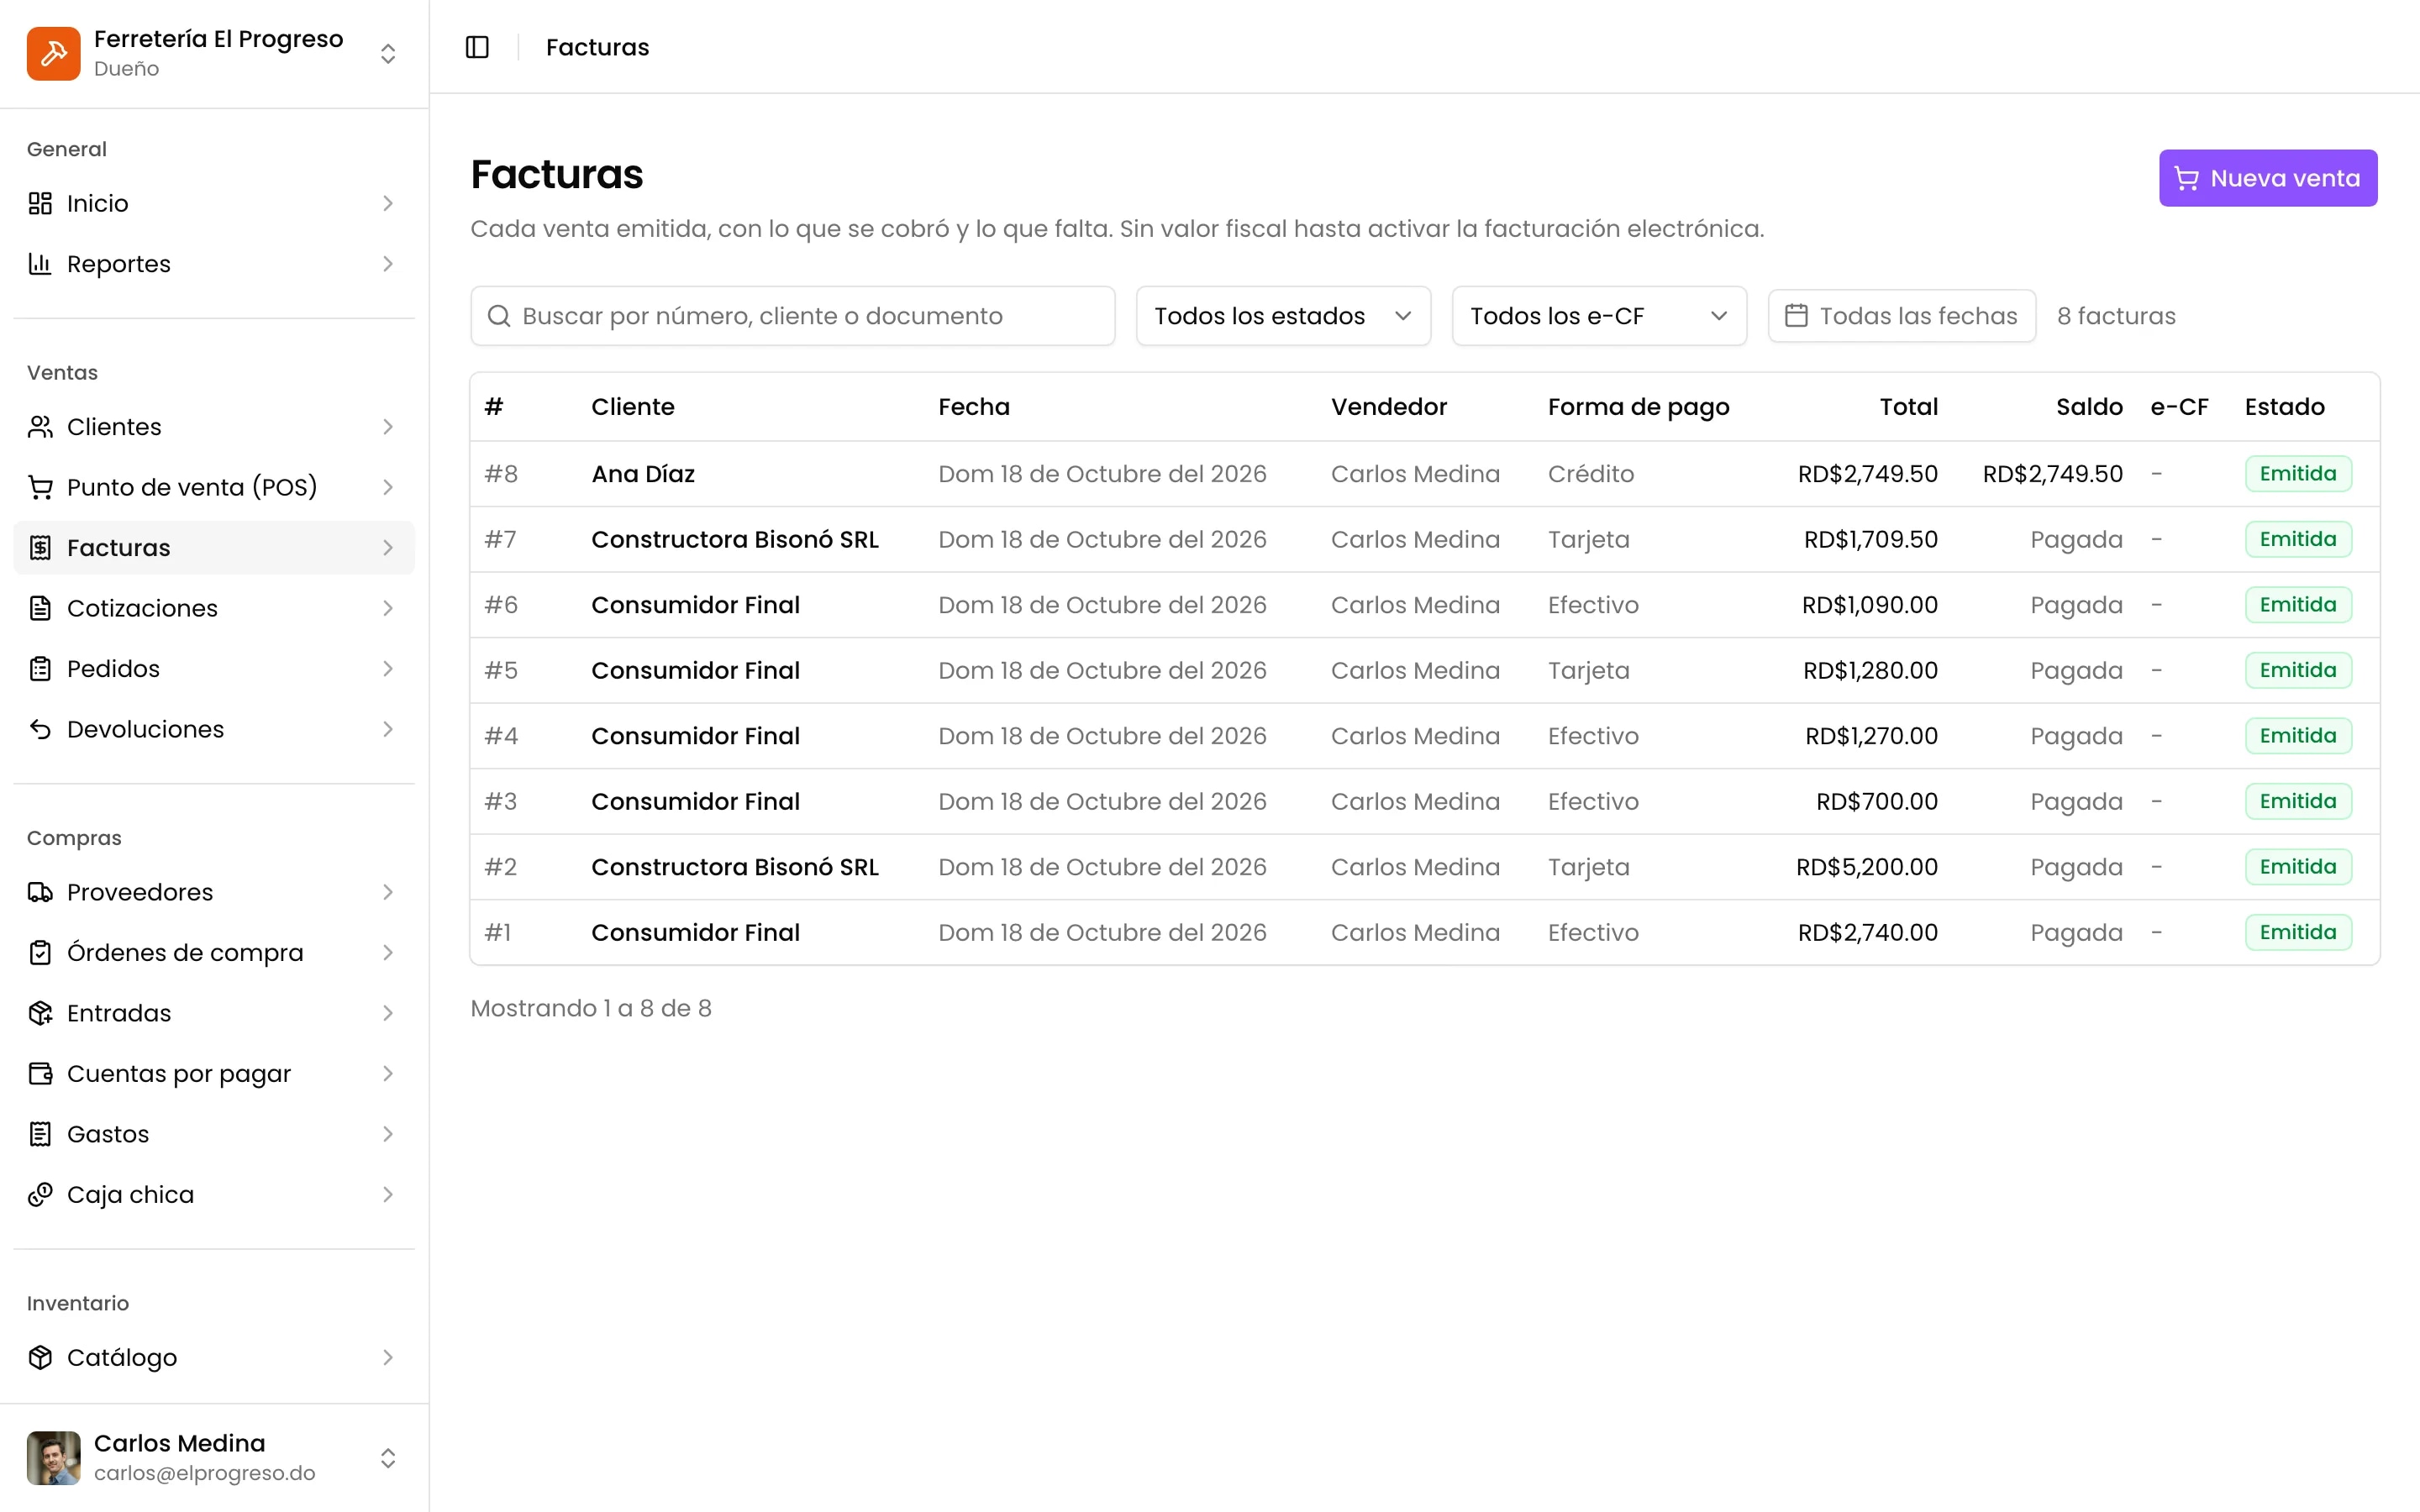This screenshot has width=2420, height=1512.
Task: Click the Cotizaciones document icon
Action: coord(40,608)
